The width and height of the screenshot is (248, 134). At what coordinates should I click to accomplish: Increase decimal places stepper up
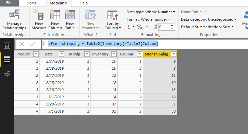tap(172, 25)
